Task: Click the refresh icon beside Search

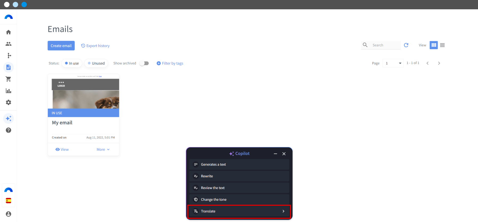Action: pyautogui.click(x=406, y=45)
